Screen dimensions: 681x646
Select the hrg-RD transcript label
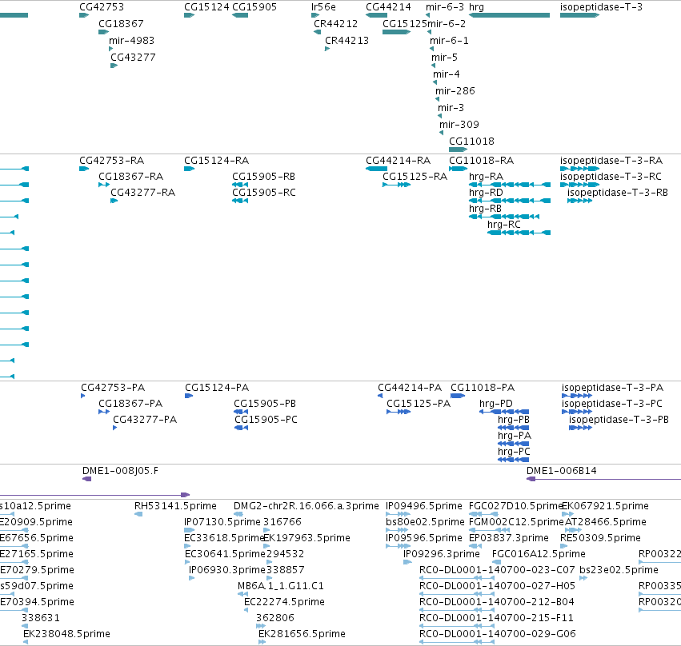(x=486, y=193)
